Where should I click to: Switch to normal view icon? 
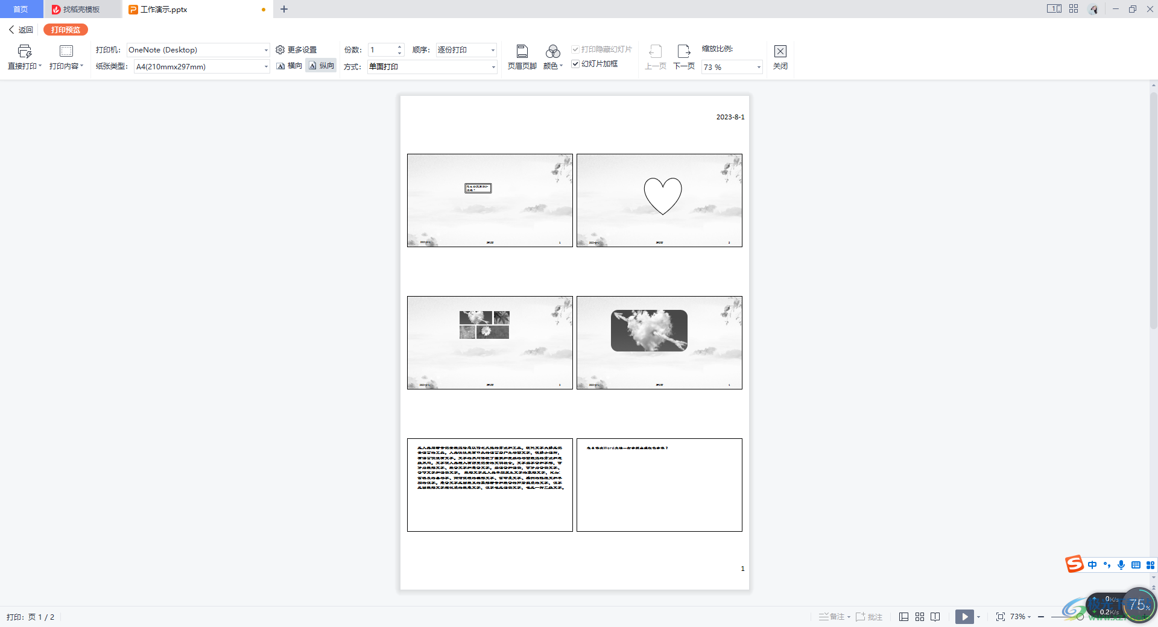[x=903, y=617]
